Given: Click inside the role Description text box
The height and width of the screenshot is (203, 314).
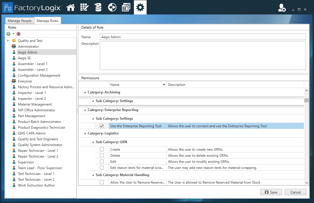Looking at the screenshot, I should [202, 55].
